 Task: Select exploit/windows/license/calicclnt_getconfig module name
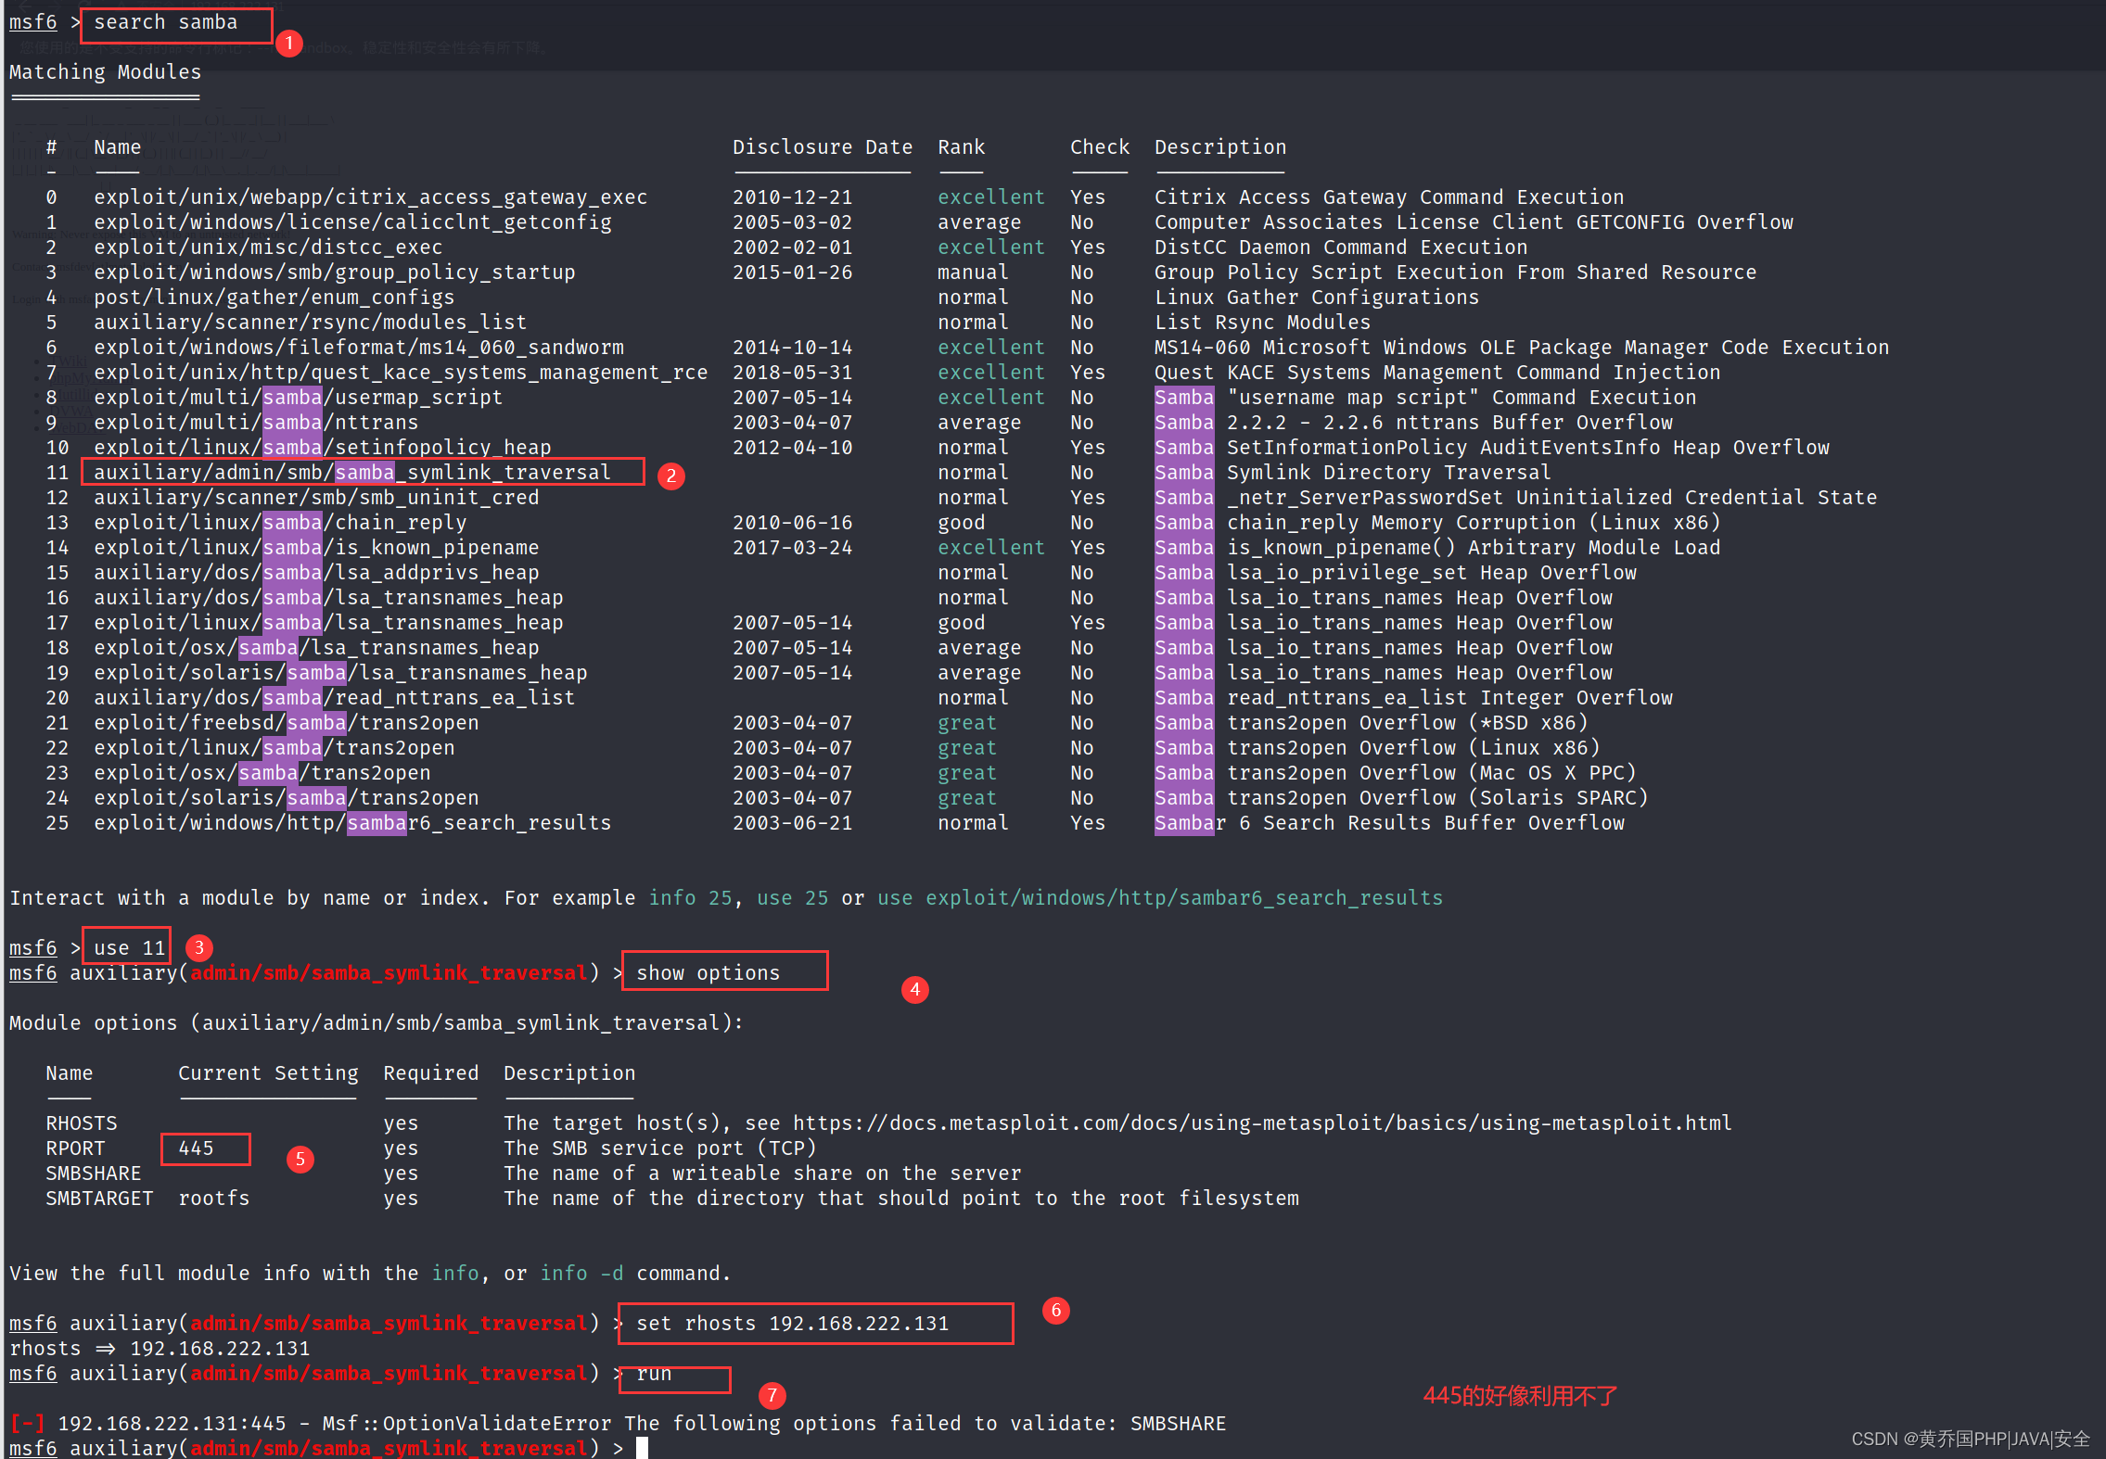pyautogui.click(x=352, y=222)
